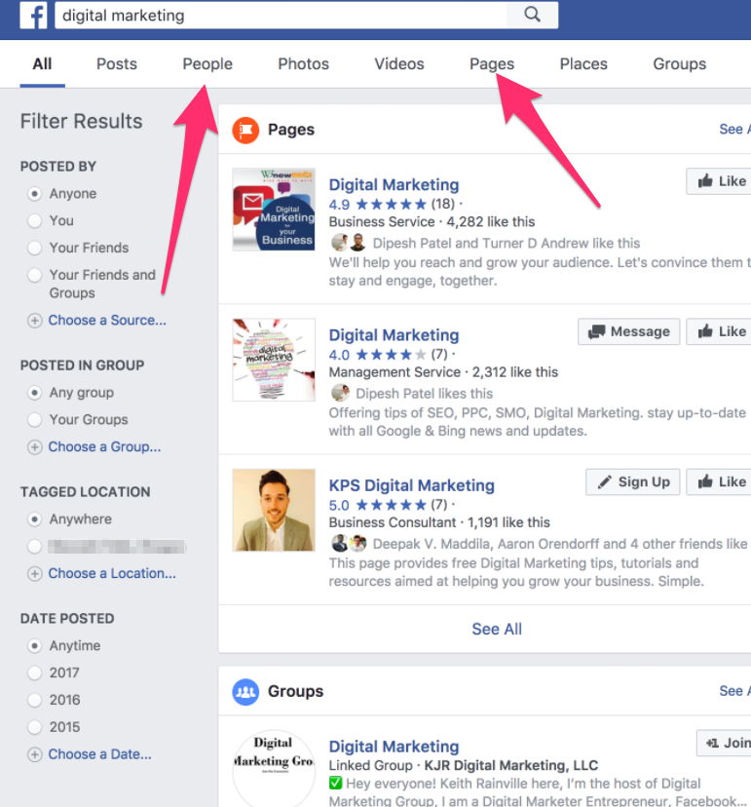Click the plus icon beside Choose a Date
This screenshot has width=751, height=807.
point(34,754)
